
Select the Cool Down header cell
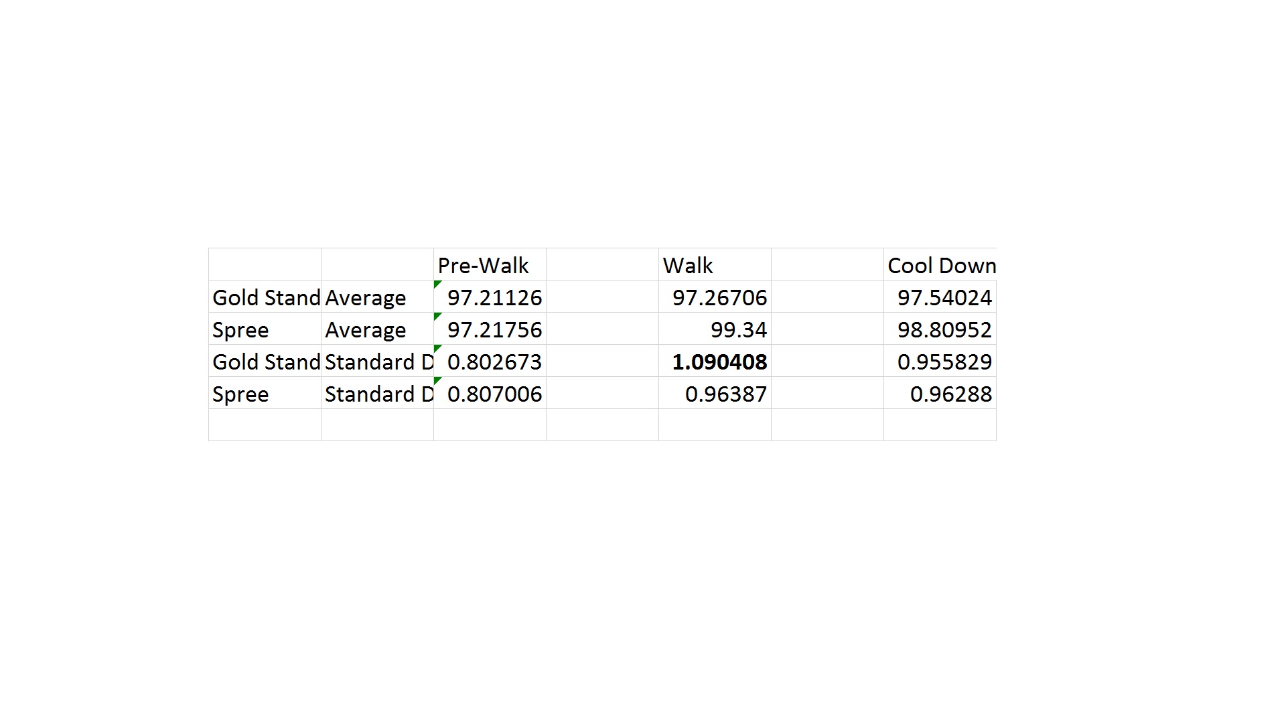click(940, 265)
